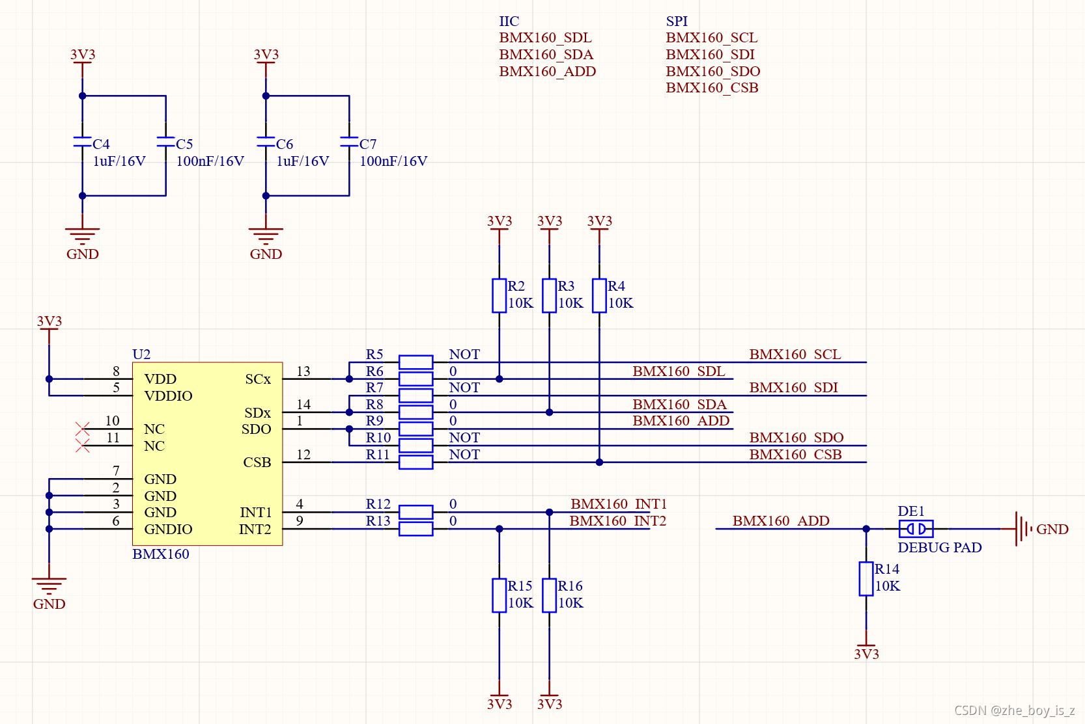The height and width of the screenshot is (724, 1085).
Task: Click BMX160_SDO in the SPI list
Action: coord(712,72)
